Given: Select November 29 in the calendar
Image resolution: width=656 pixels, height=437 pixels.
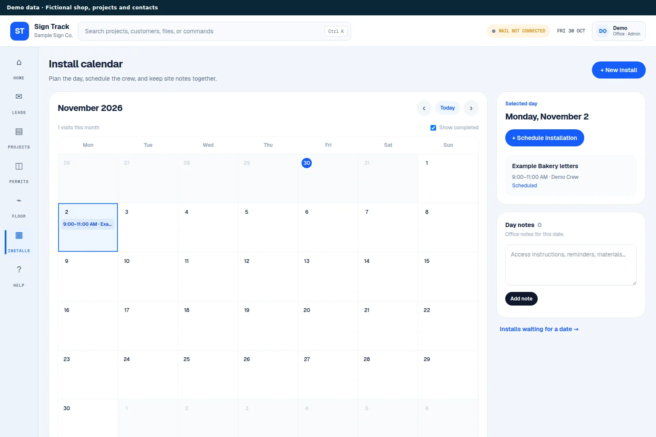Looking at the screenshot, I should tap(448, 375).
